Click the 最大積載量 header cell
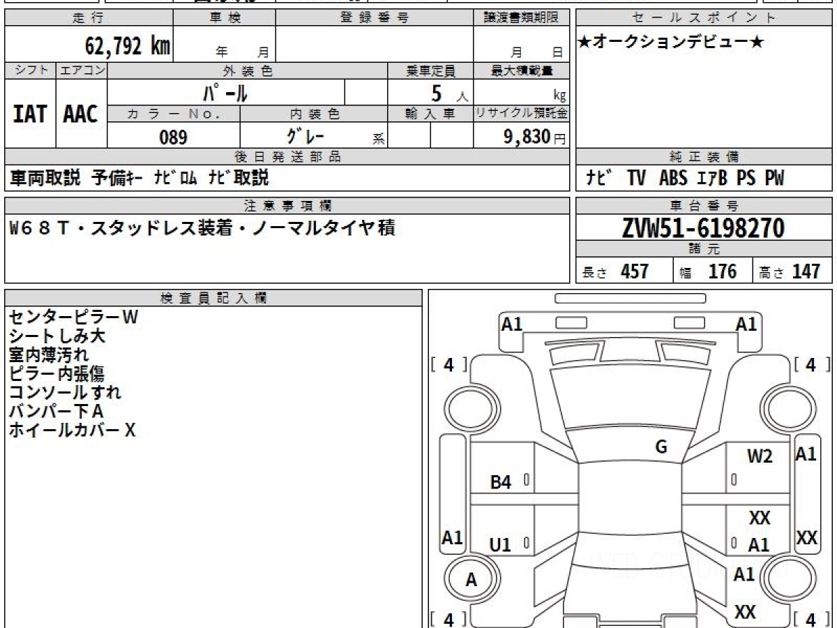This screenshot has height=628, width=837. point(521,70)
